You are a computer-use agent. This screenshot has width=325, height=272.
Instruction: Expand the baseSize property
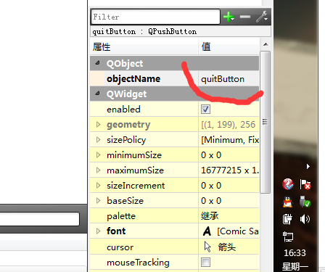pyautogui.click(x=98, y=201)
